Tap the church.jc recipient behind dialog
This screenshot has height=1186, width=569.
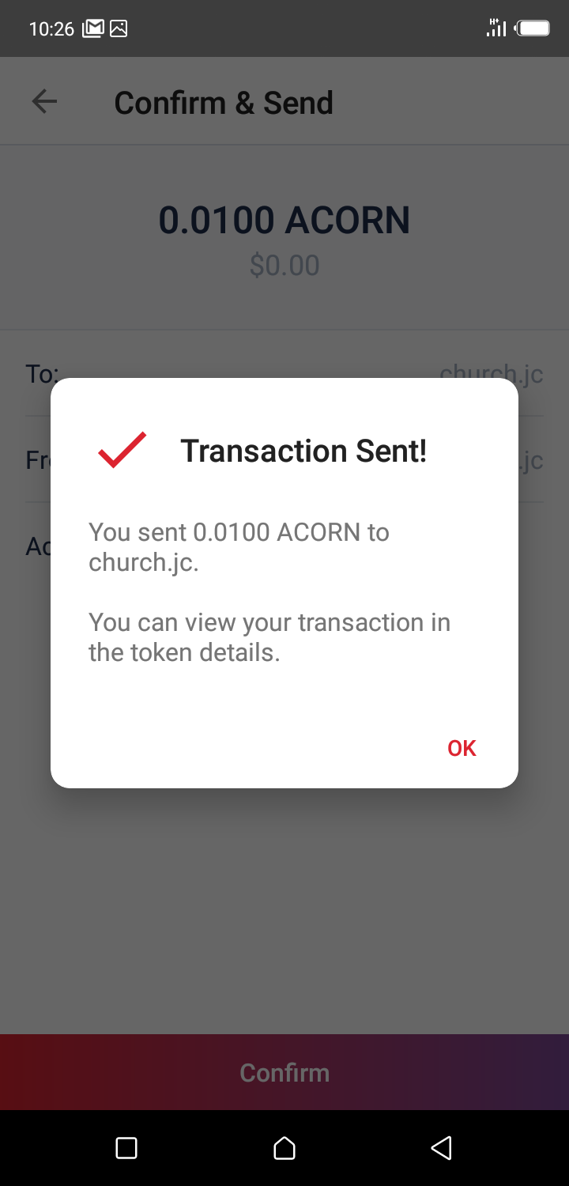click(x=492, y=372)
